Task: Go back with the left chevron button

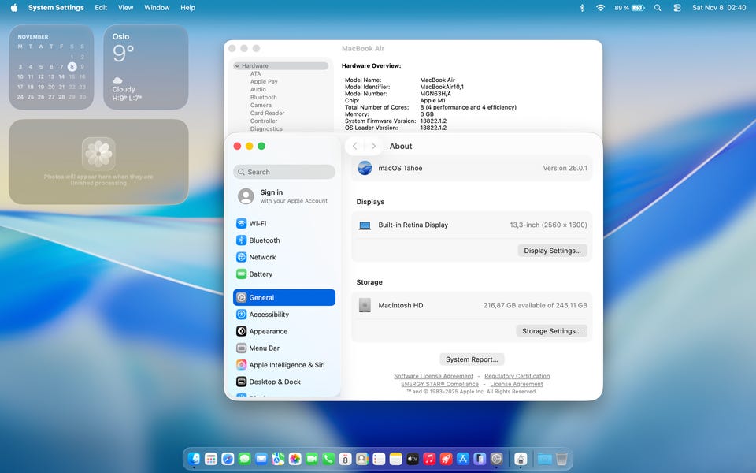Action: [x=355, y=147]
